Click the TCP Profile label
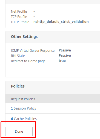 [x=19, y=17]
